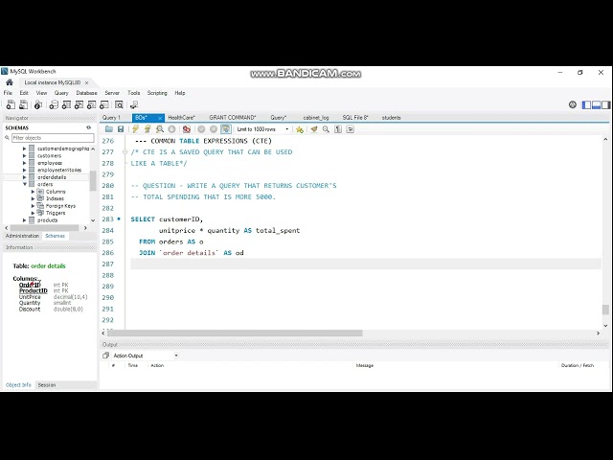The image size is (613, 460).
Task: Close the BOs* query tab
Action: click(160, 118)
